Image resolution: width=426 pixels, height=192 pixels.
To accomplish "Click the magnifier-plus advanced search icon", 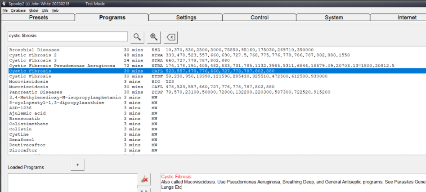I will click(x=154, y=37).
